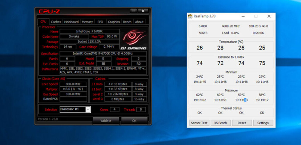Click the Technology value 14 nm
The width and height of the screenshot is (301, 145).
(x=68, y=47)
